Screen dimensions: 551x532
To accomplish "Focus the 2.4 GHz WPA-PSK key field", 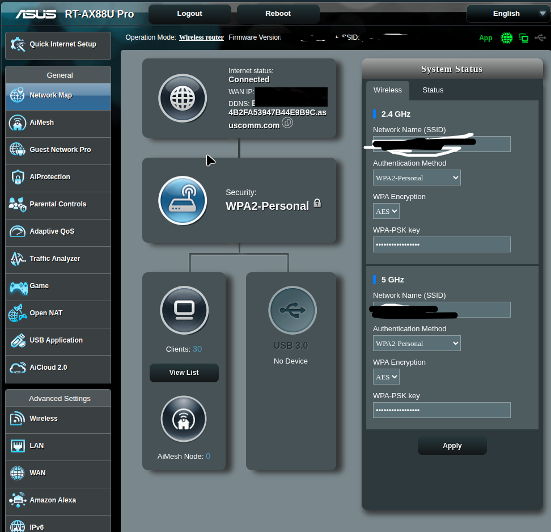I will point(442,244).
